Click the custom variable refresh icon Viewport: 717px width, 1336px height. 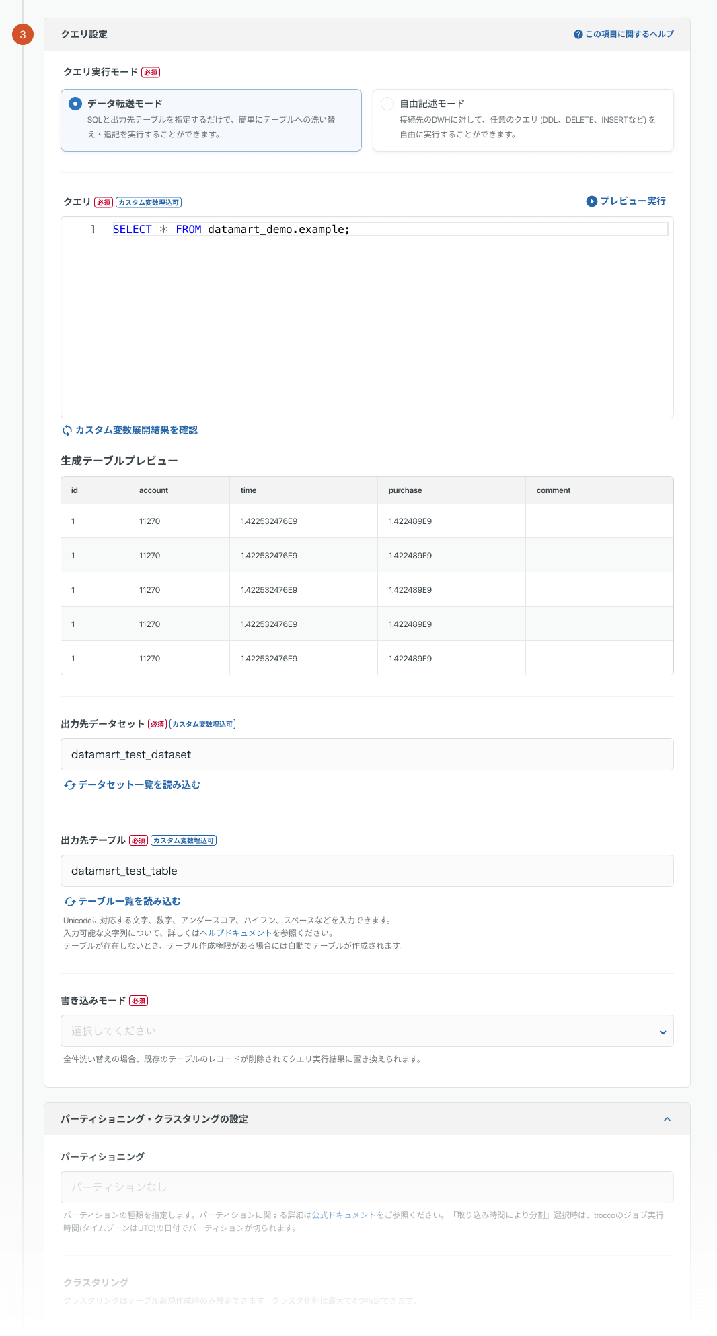point(67,430)
